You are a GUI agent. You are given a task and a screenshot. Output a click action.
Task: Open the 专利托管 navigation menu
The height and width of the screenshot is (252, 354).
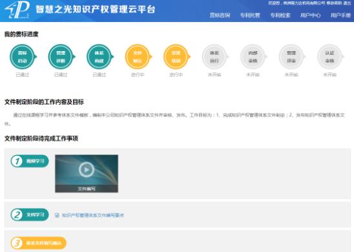tap(250, 15)
